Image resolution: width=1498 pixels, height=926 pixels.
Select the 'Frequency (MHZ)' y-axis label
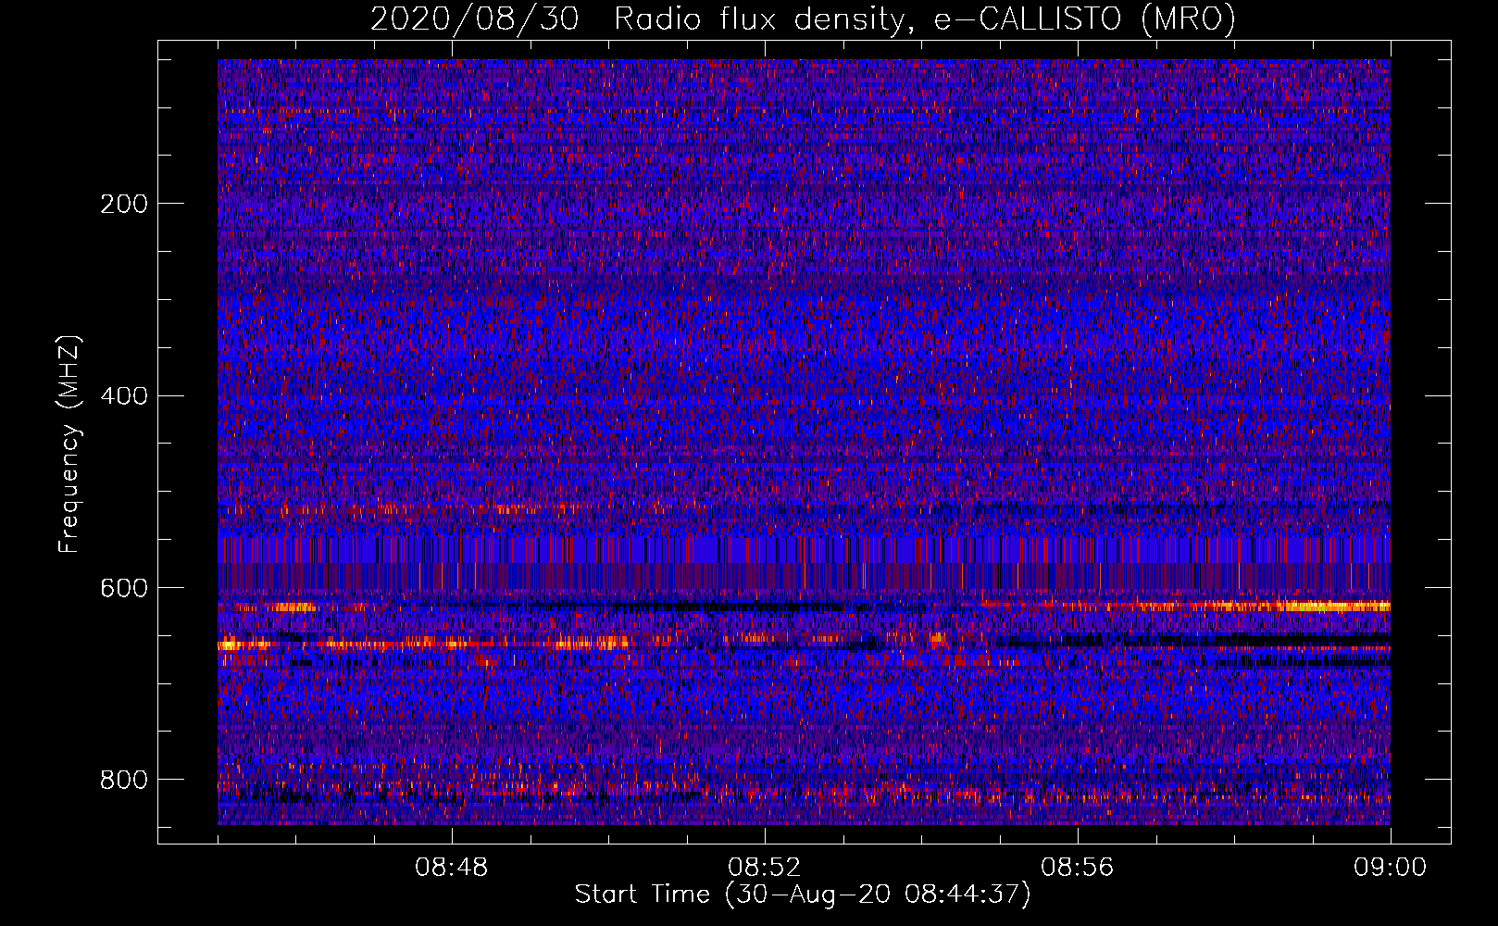[x=69, y=444]
